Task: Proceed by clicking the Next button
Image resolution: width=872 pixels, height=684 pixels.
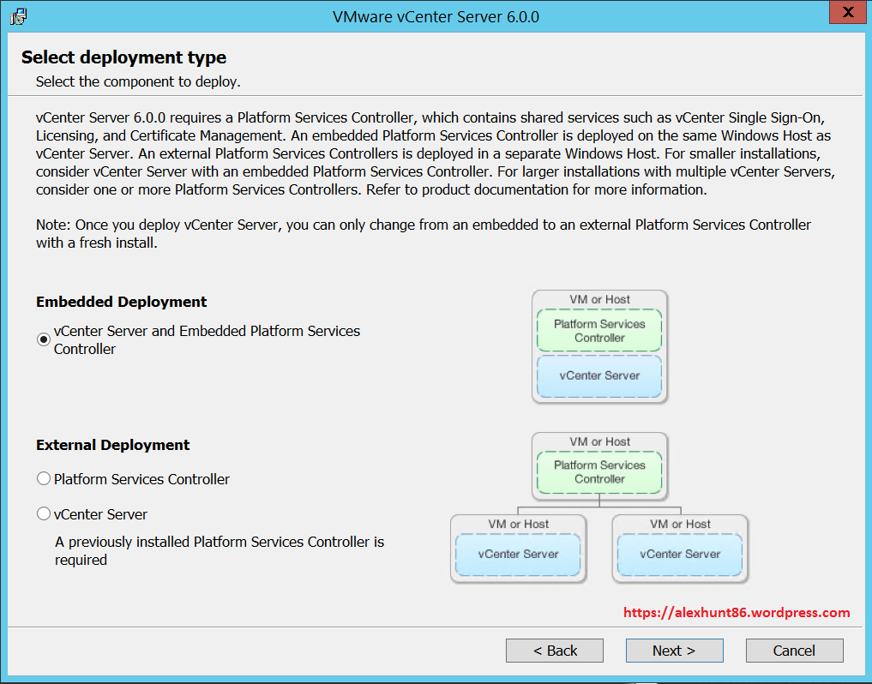Action: point(674,651)
